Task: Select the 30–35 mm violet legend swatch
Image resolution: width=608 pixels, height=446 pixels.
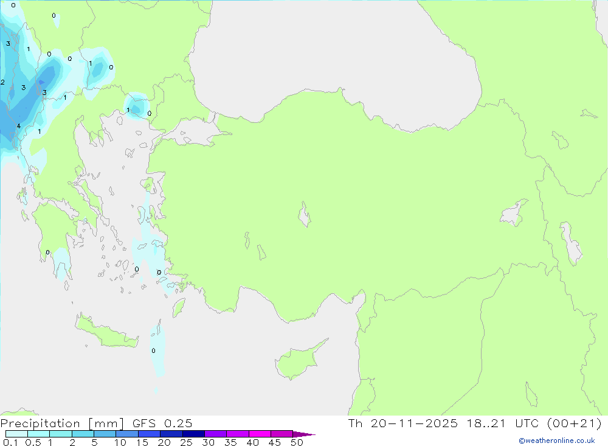Action: [216, 434]
